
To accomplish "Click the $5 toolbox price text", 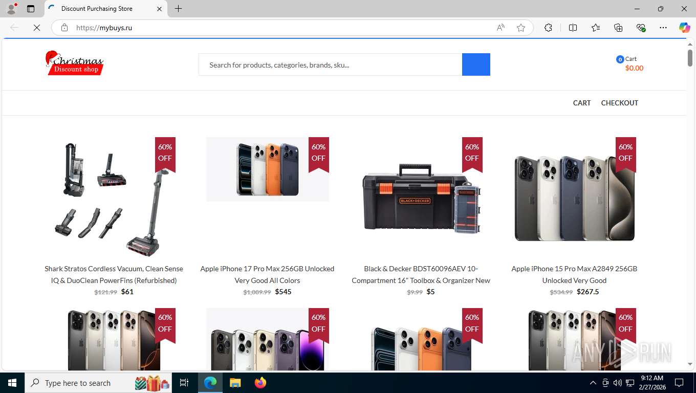I will (x=430, y=292).
